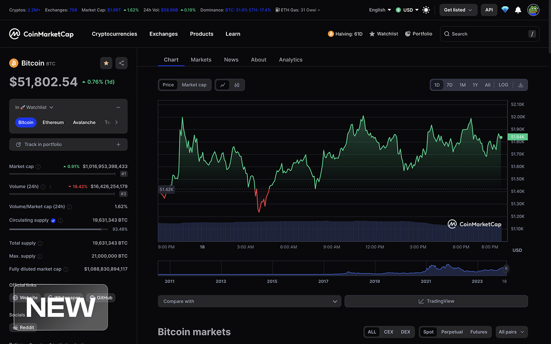Open the All pairs dropdown
The width and height of the screenshot is (551, 344).
pos(512,332)
